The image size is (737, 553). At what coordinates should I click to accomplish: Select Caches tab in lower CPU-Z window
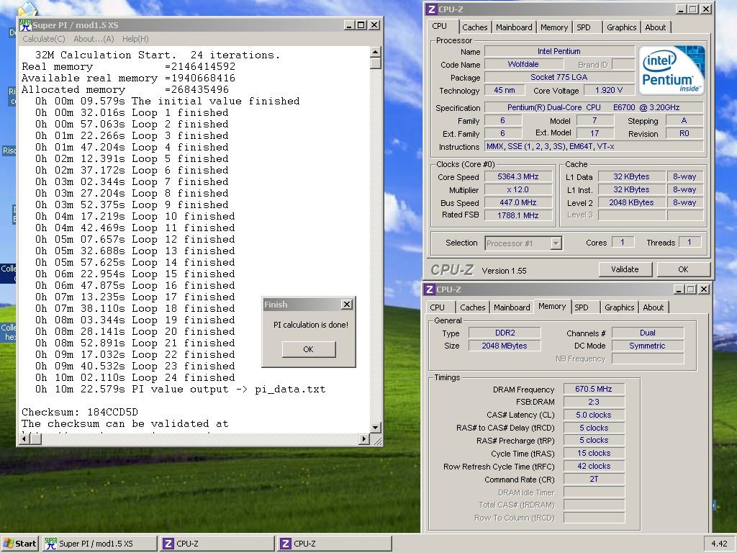tap(472, 307)
